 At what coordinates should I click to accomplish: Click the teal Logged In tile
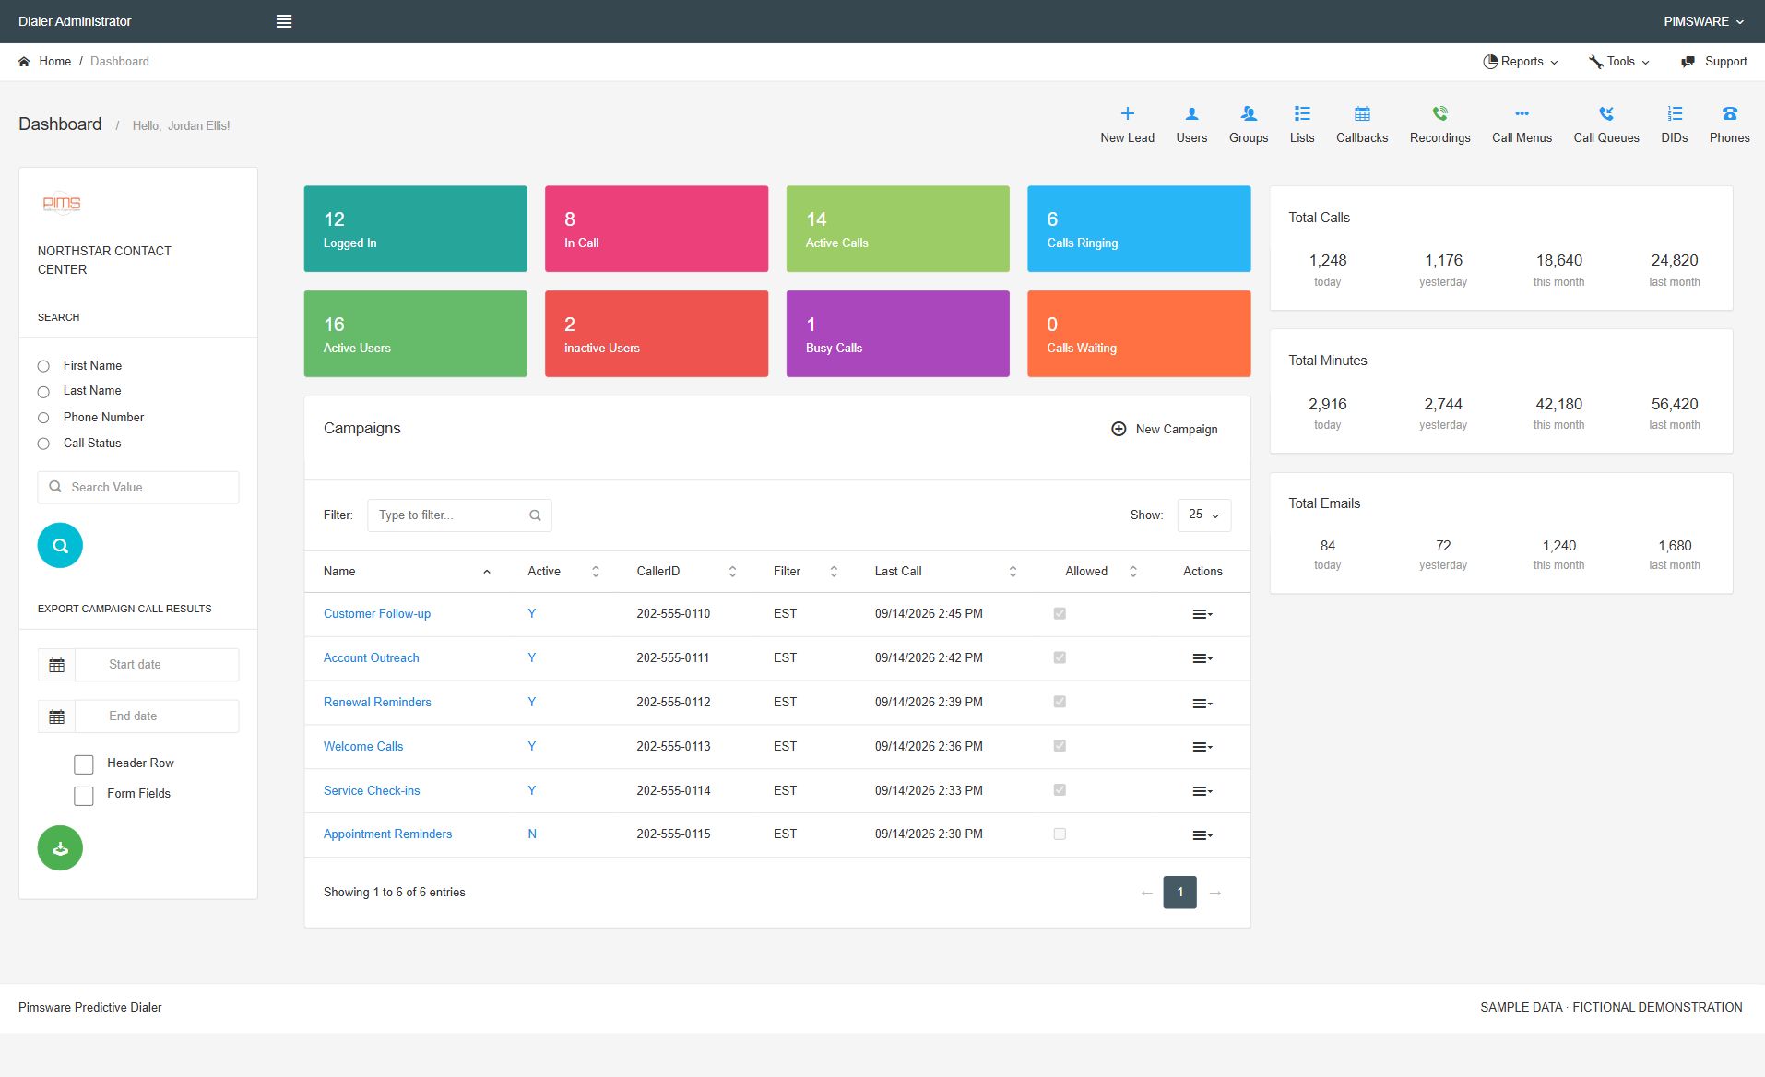pyautogui.click(x=416, y=229)
